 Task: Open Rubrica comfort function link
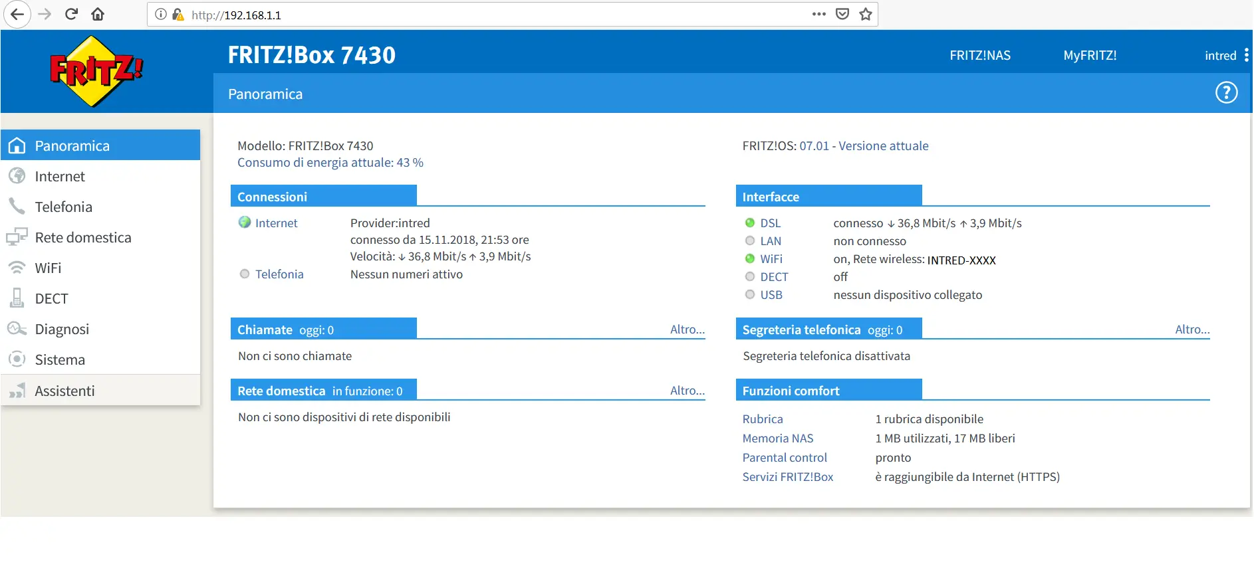pos(763,419)
